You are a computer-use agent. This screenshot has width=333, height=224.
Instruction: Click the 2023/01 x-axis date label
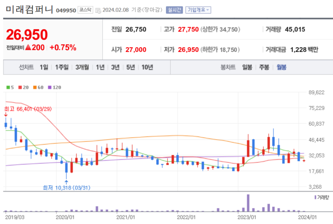click(x=247, y=217)
